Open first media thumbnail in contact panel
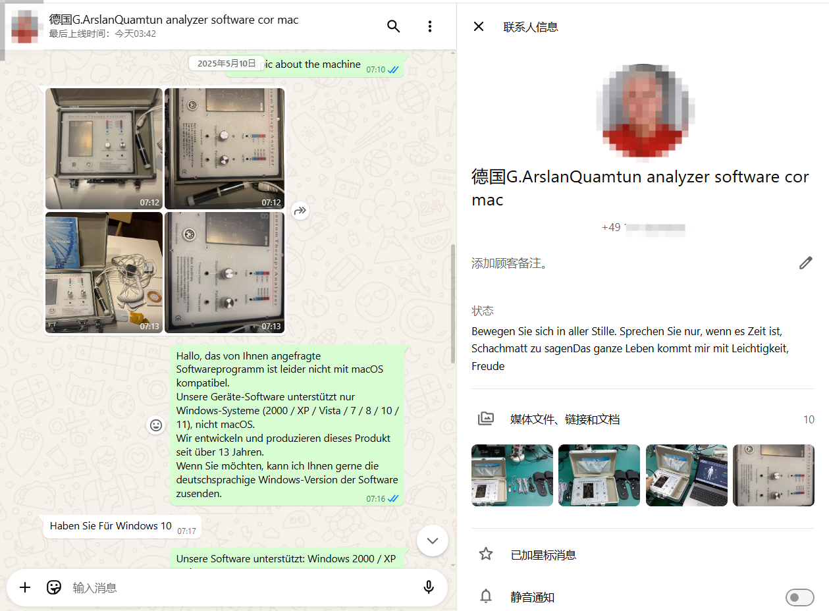Screen dimensions: 829x611 pyautogui.click(x=512, y=475)
